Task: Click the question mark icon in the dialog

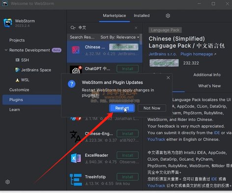Action: click(x=72, y=84)
